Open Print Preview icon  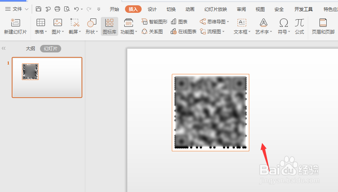[x=67, y=9]
